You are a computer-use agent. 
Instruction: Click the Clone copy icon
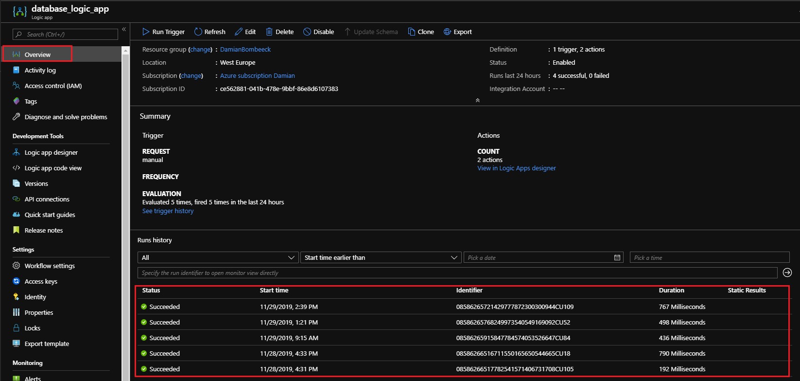tap(412, 32)
